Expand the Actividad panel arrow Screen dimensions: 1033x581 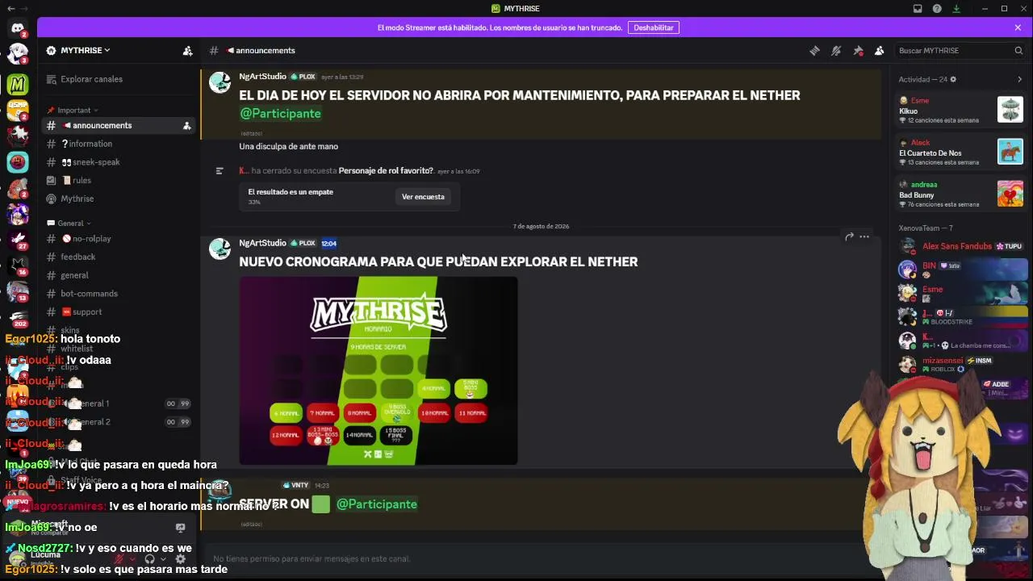(1019, 80)
